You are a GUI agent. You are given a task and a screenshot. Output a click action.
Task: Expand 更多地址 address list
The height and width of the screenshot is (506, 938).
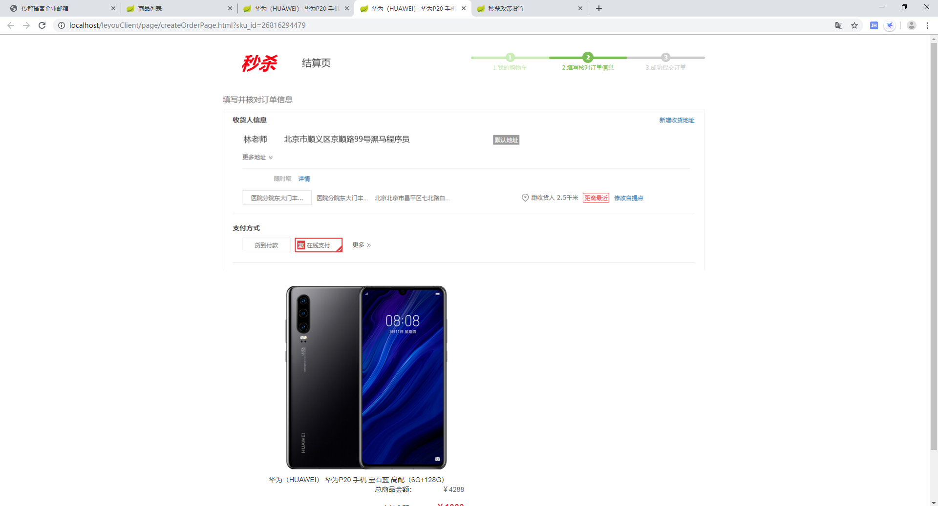click(257, 157)
